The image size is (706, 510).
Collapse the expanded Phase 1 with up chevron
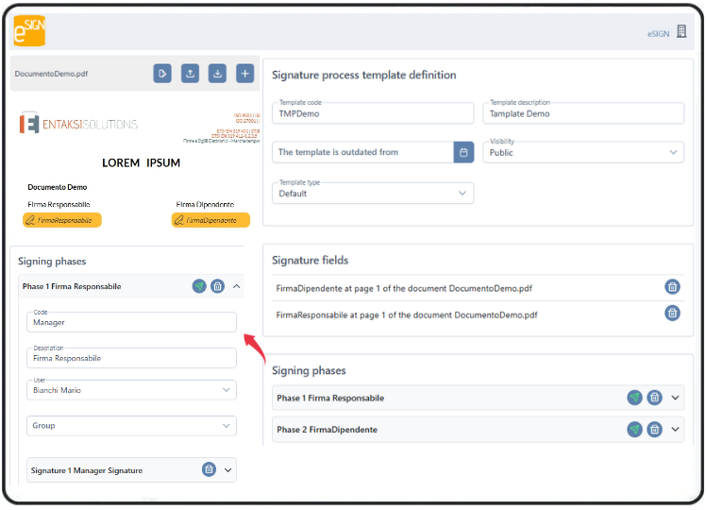pyautogui.click(x=236, y=286)
